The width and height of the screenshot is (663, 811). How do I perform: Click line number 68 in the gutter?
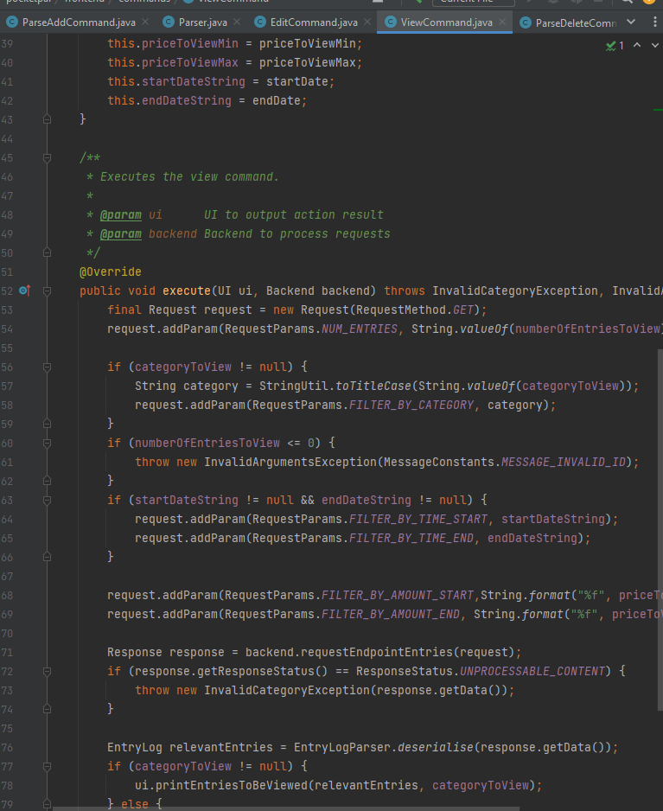(x=7, y=596)
